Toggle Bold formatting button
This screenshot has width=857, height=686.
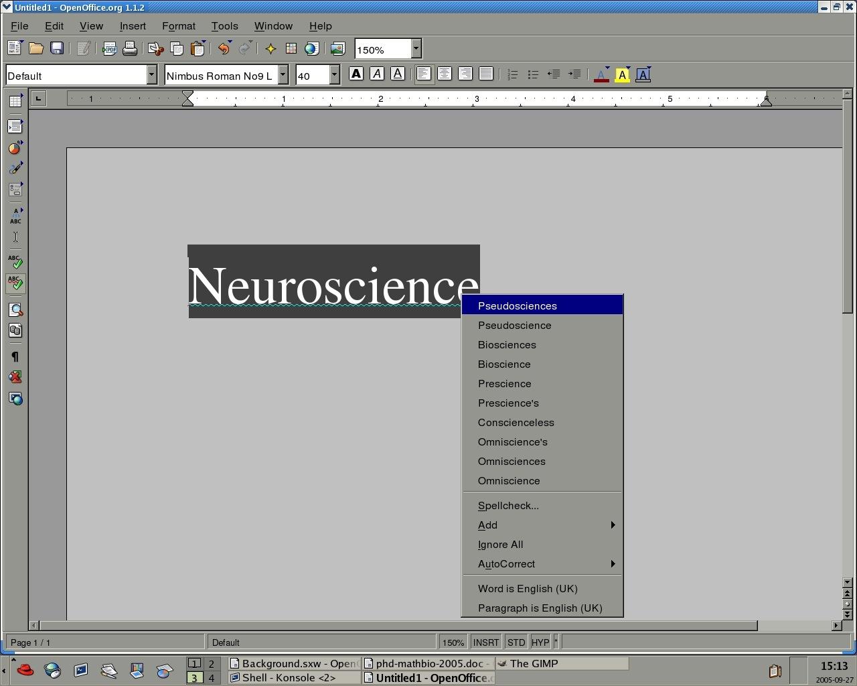(x=356, y=74)
